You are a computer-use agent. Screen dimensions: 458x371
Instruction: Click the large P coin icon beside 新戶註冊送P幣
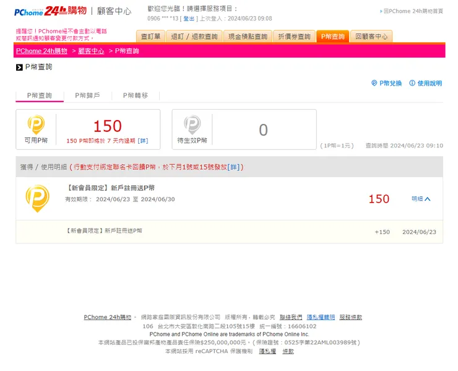tap(37, 198)
